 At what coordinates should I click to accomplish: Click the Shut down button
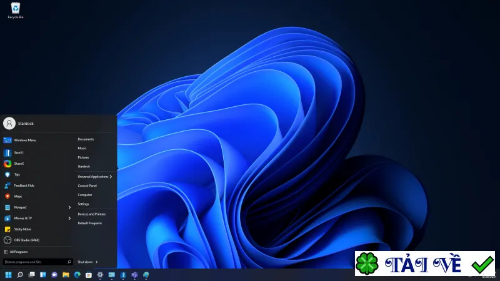tap(85, 262)
